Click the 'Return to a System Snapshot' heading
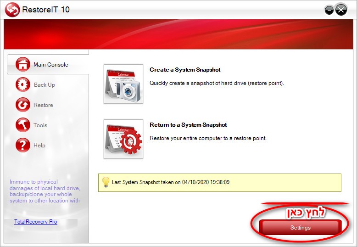Viewport: 357px width, 247px height. click(188, 125)
